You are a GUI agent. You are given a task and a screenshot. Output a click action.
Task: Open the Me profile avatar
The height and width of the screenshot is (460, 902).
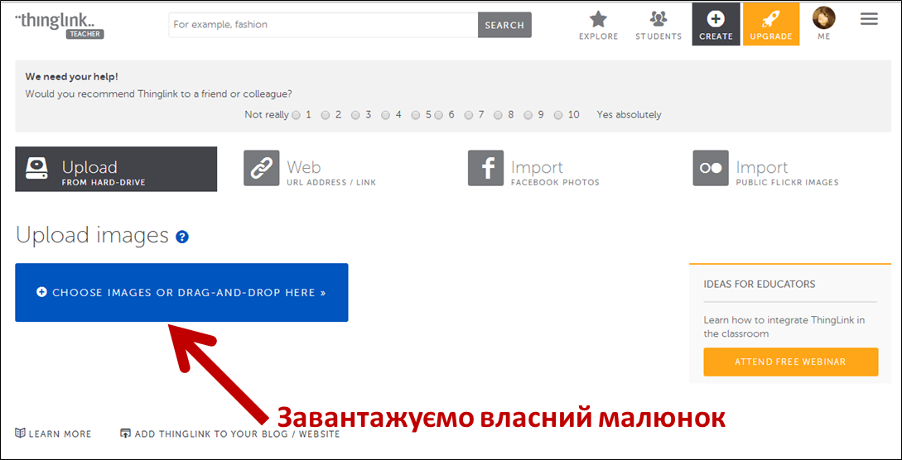click(824, 18)
